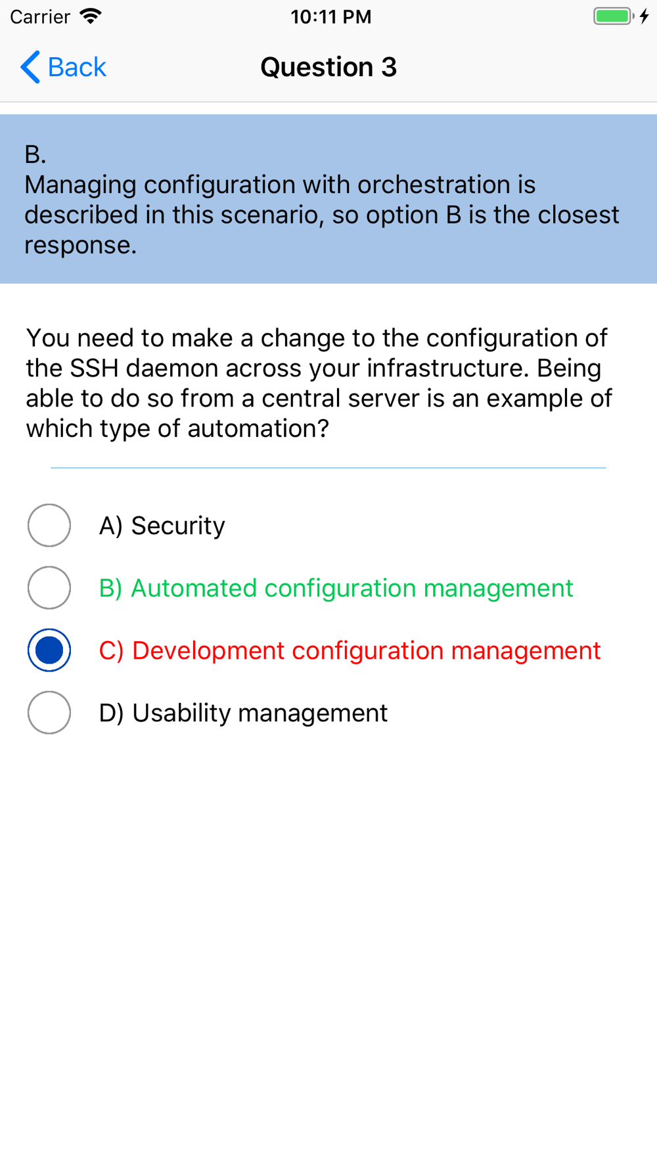Screen dimensions: 657x1168
Task: Tap the thin blue divider under question
Action: click(x=328, y=468)
